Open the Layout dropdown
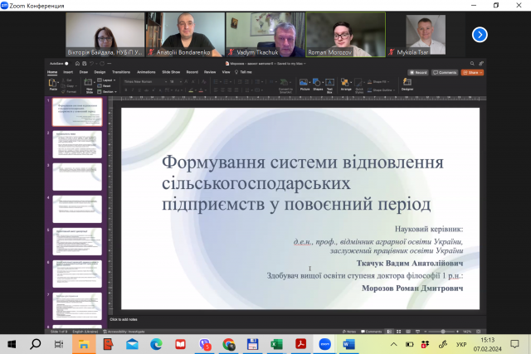Screen dimensions: 531x354 click(x=108, y=80)
